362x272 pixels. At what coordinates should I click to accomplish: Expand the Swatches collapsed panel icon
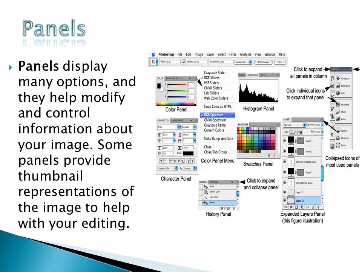[x=338, y=105]
